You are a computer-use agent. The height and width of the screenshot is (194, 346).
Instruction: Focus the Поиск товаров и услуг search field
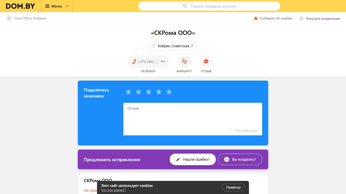click(209, 6)
